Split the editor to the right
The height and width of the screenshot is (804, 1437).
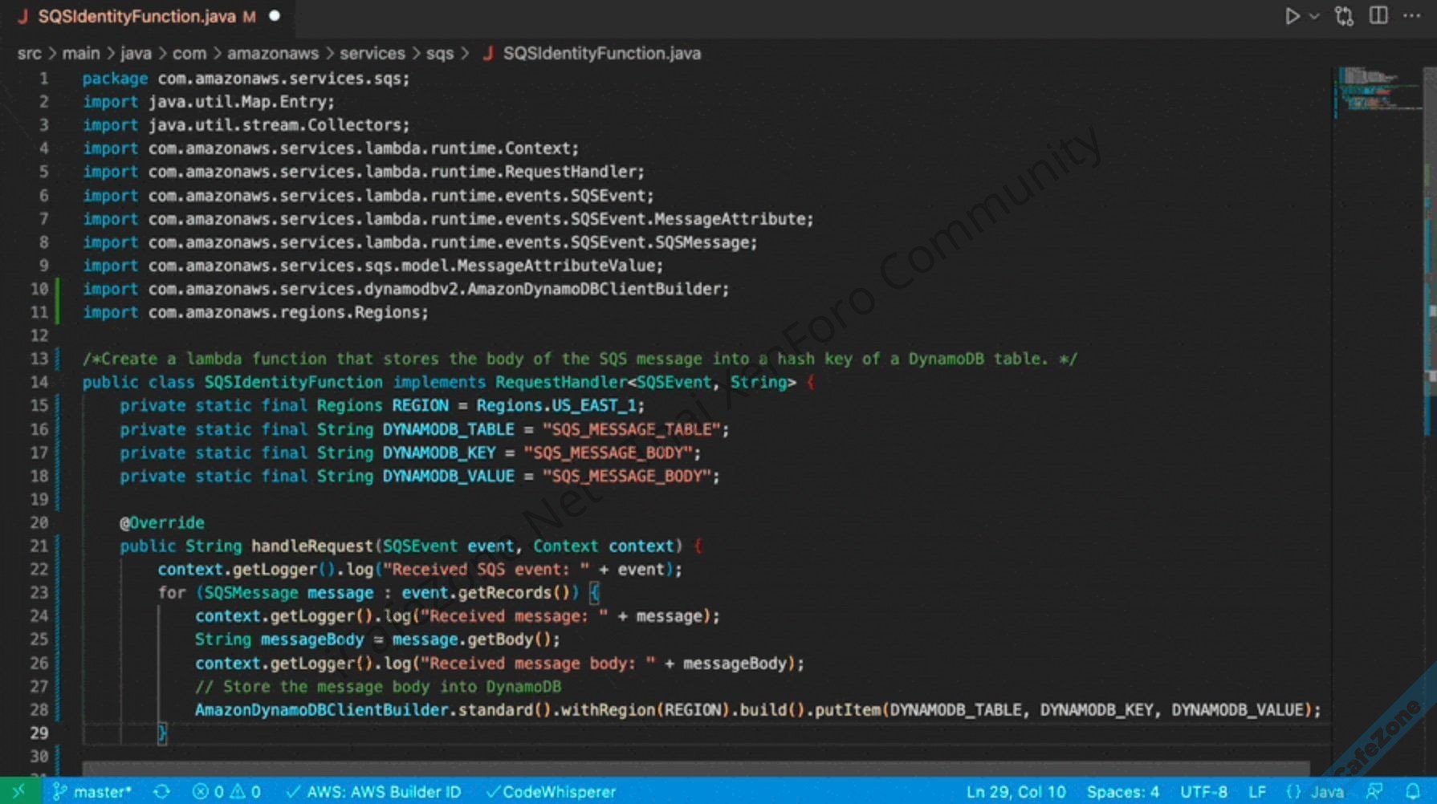coord(1378,16)
